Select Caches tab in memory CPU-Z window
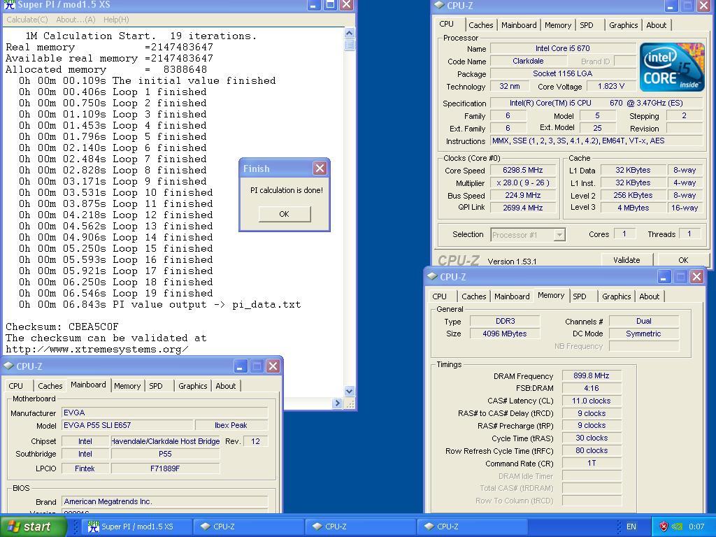This screenshot has height=537, width=716. click(474, 296)
